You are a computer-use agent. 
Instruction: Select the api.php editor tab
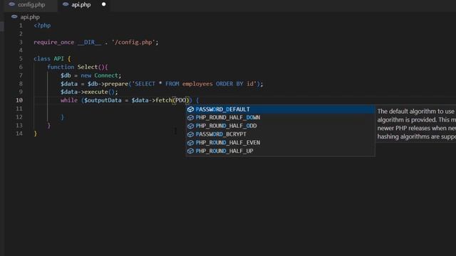[x=81, y=5]
